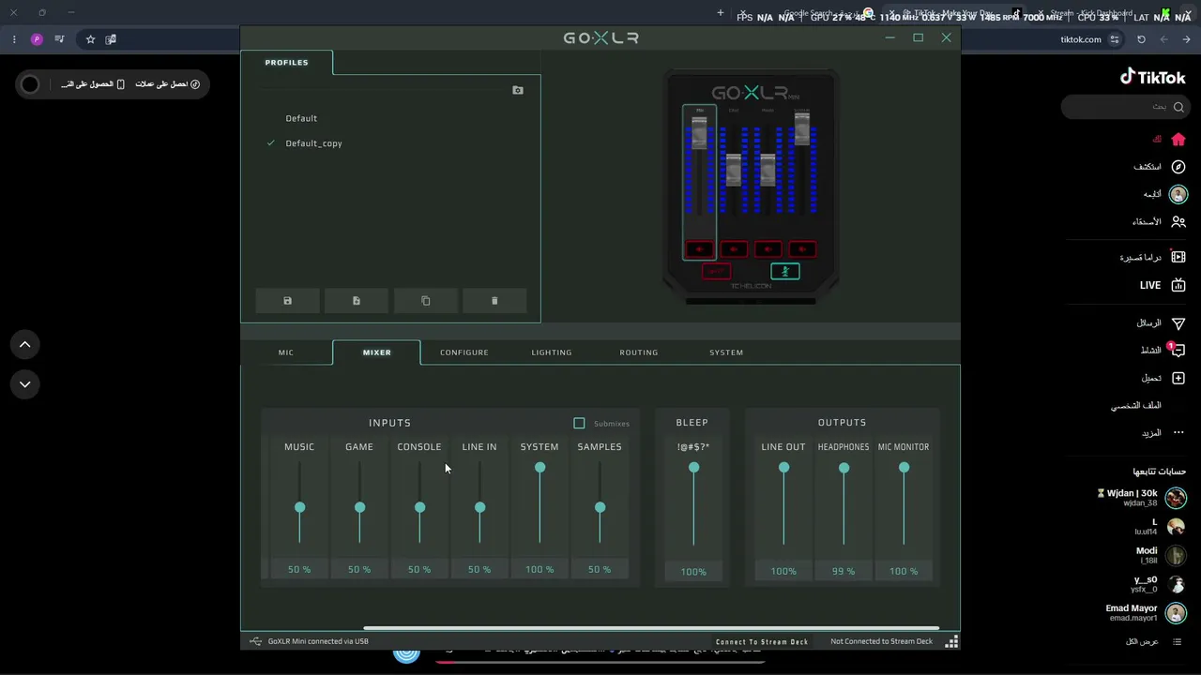This screenshot has width=1201, height=675.
Task: Open TikTok friends icon in sidebar
Action: click(x=1178, y=222)
